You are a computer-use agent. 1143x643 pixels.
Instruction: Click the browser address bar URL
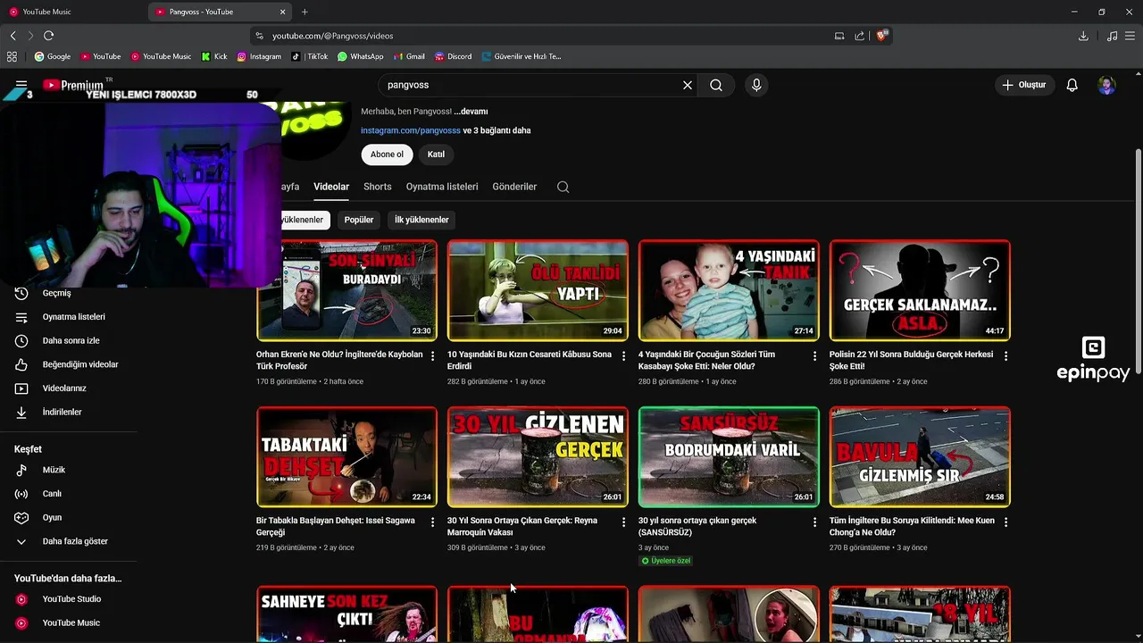[x=332, y=36]
